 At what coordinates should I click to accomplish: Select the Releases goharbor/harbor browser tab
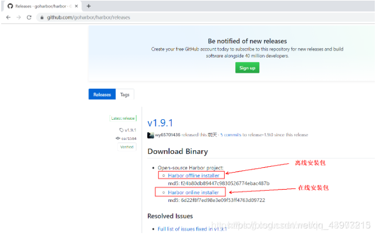pos(43,6)
